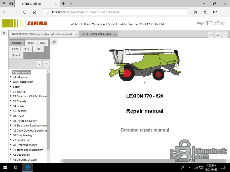This screenshot has height=172, width=230.
Task: Click the Search button in the sidebar
Action: click(16, 55)
